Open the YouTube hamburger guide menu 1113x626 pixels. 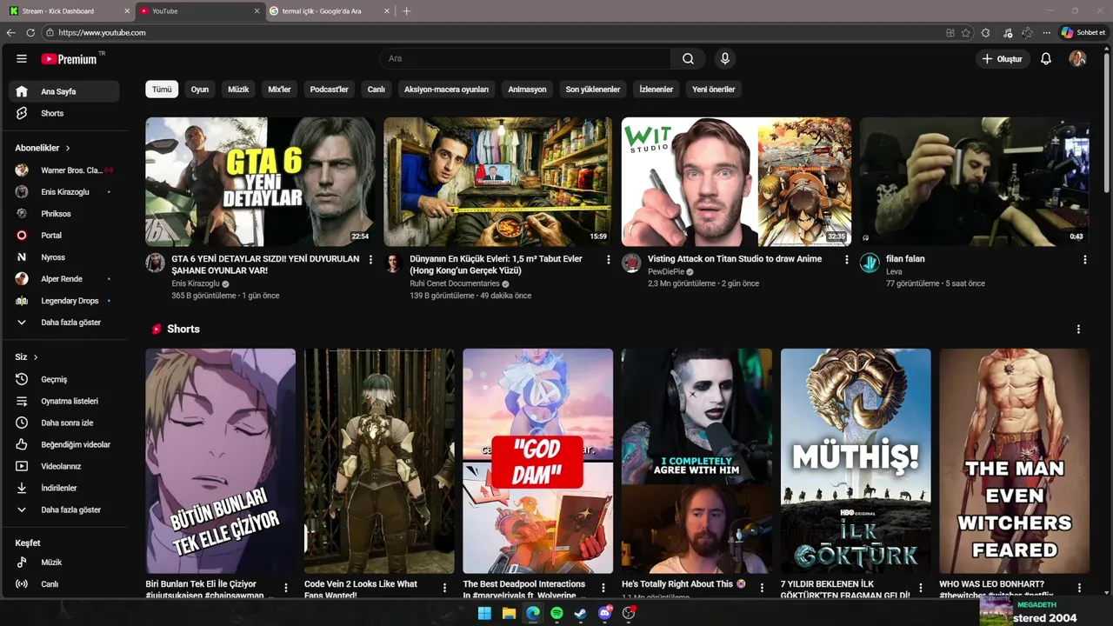tap(22, 58)
